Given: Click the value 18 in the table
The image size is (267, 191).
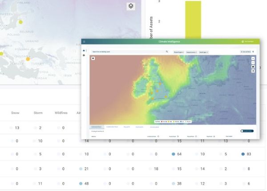Looking at the screenshot, I should (x=156, y=169).
